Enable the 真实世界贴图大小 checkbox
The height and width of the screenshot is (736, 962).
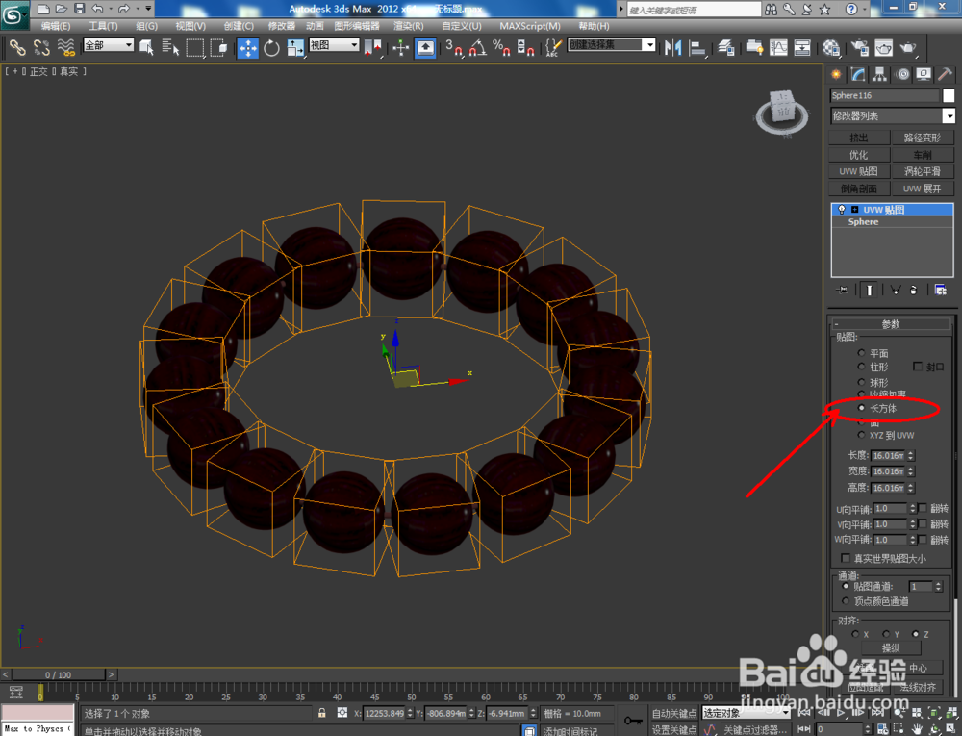(x=845, y=556)
